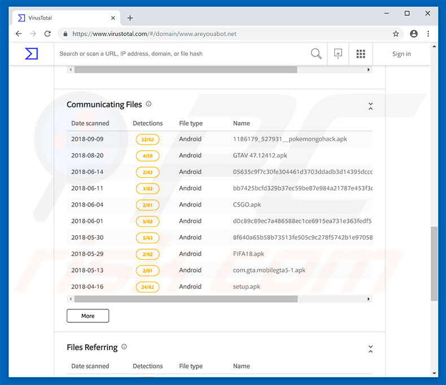Bookmark page using star icon

pos(396,34)
